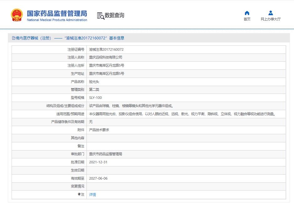
Task: Click the bullet icon beside 注 label
Action: click(79, 194)
